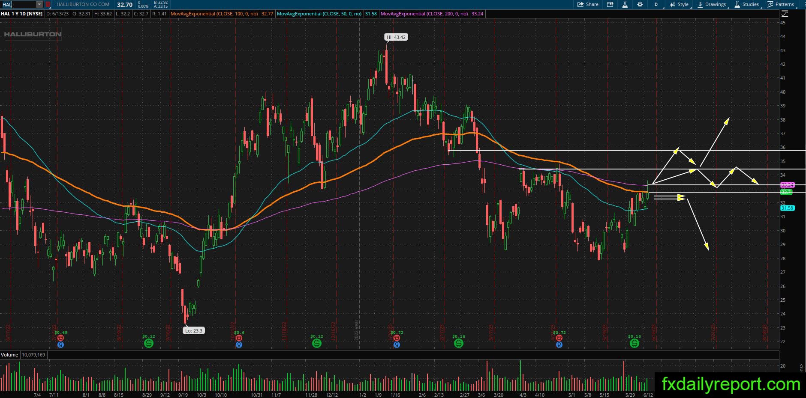Image resolution: width=806 pixels, height=398 pixels.
Task: Click the $0.49 earnings event icon
Action: coord(60,338)
